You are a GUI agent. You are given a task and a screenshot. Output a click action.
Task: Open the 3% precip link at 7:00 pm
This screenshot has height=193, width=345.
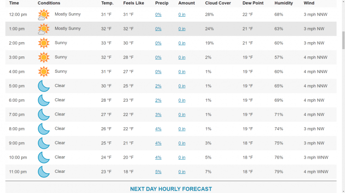158,114
